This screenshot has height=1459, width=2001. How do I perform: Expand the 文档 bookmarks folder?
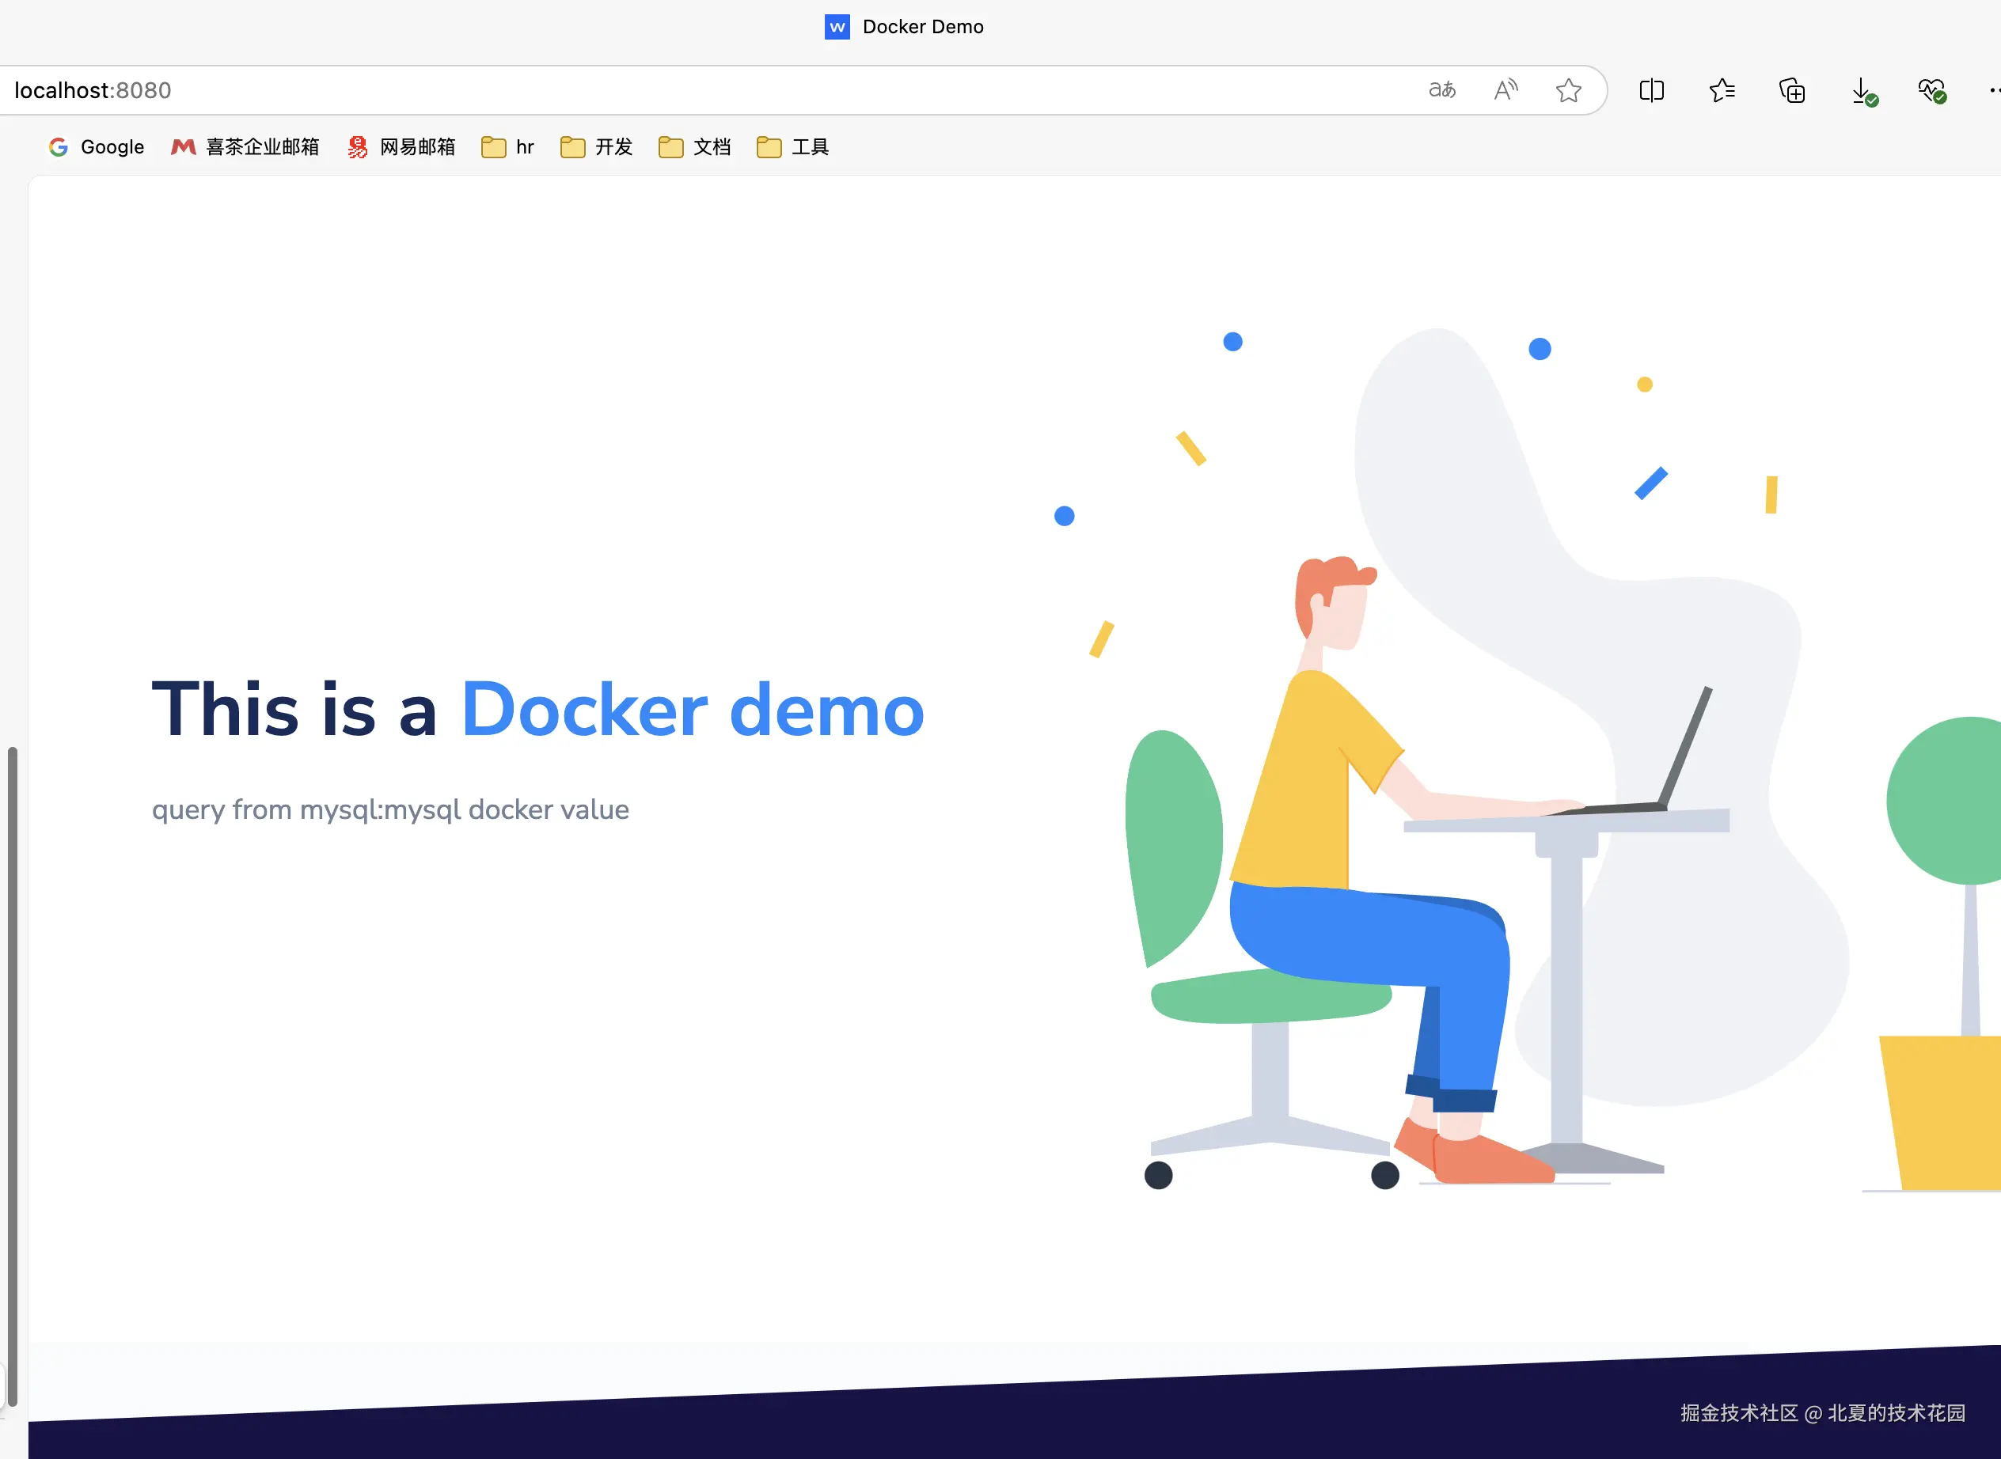point(694,146)
